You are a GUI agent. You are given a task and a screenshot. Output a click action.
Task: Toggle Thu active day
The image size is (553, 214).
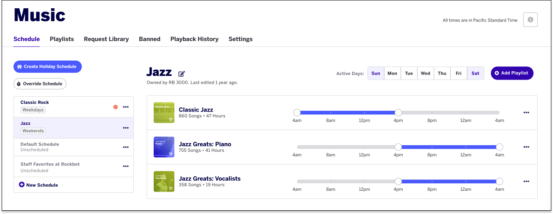(442, 73)
